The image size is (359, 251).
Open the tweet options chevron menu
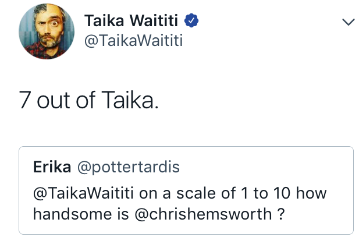click(349, 22)
